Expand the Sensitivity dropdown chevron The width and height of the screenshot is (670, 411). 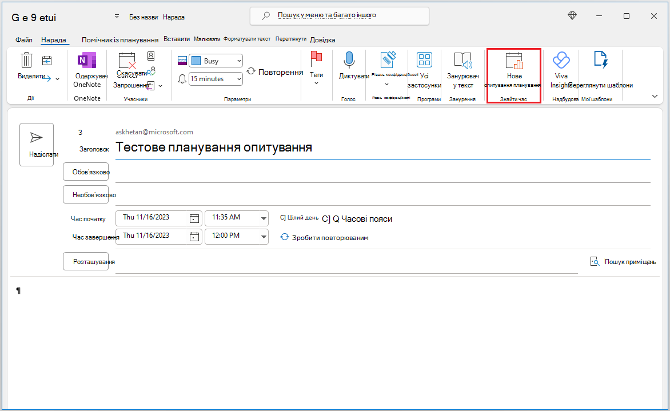click(x=386, y=84)
